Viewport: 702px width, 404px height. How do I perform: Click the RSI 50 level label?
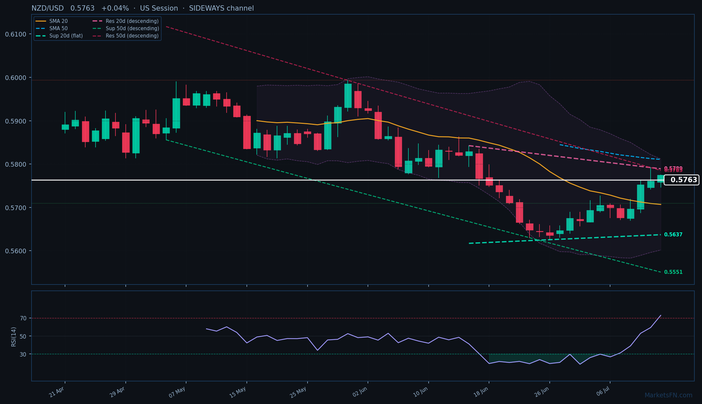coord(23,336)
